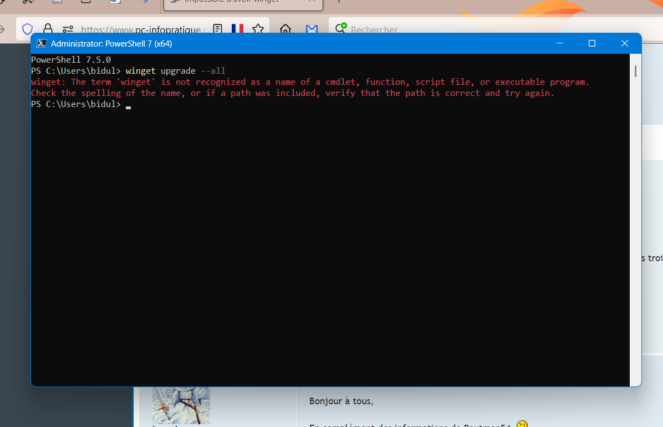663x427 pixels.
Task: Bookmark this page with the star icon
Action: (x=258, y=28)
